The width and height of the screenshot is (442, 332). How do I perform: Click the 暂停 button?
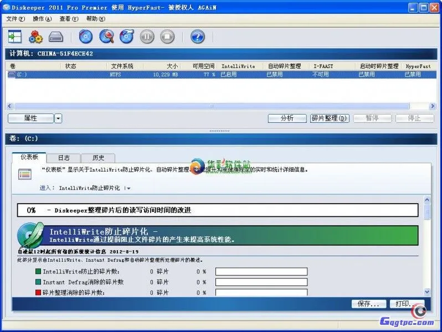pos(372,118)
